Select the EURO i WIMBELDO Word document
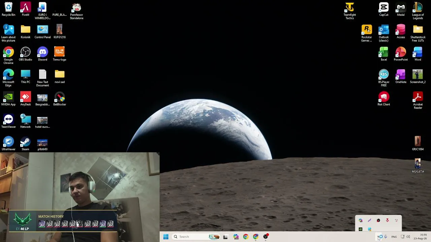 (42, 11)
